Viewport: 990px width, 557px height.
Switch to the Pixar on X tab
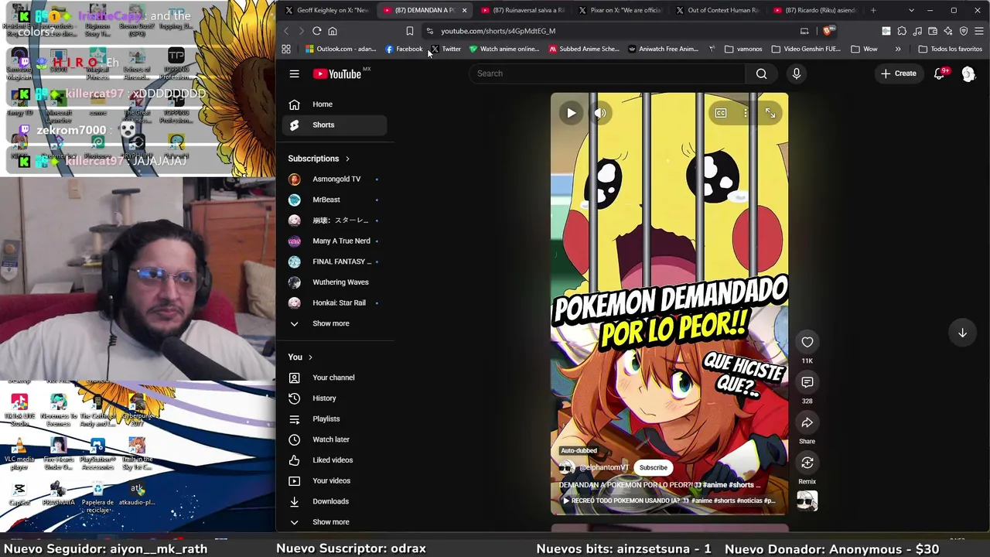point(620,10)
